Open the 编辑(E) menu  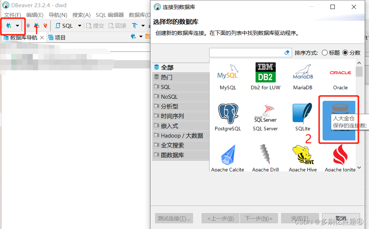tap(35, 15)
